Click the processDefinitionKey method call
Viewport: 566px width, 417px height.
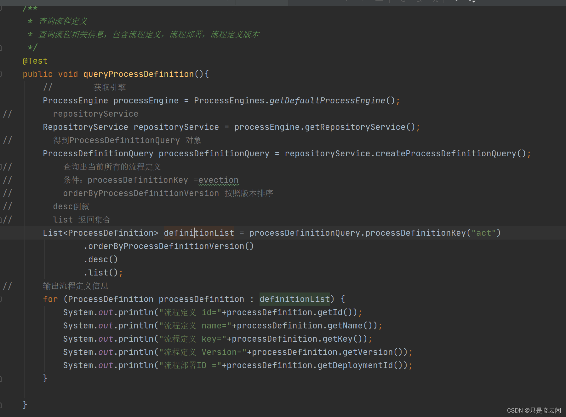[x=415, y=233]
